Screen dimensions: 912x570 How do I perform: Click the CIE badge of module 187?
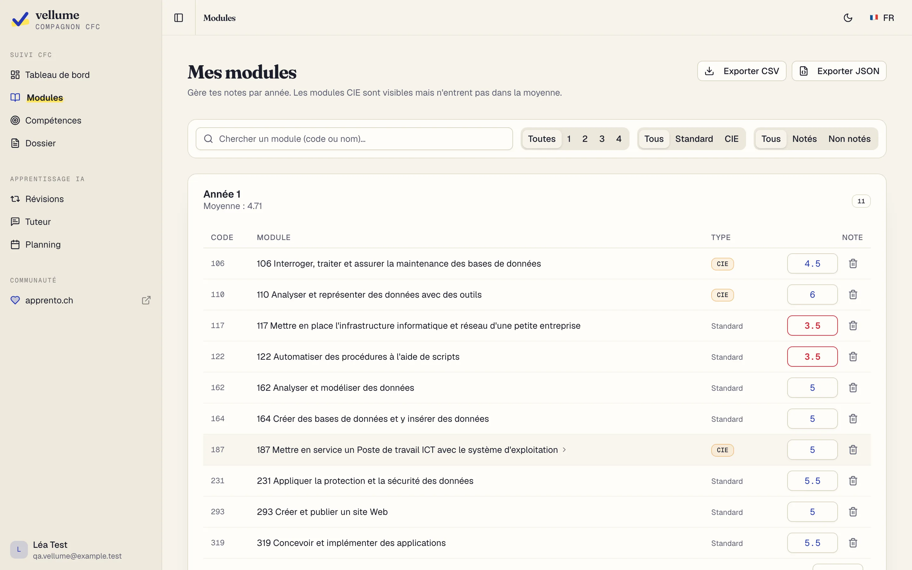pos(722,450)
